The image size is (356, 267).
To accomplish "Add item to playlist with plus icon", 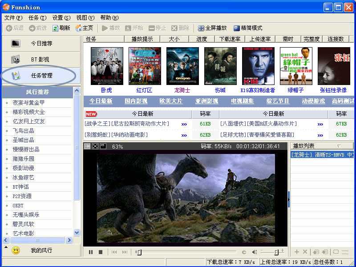I will click(x=296, y=251).
